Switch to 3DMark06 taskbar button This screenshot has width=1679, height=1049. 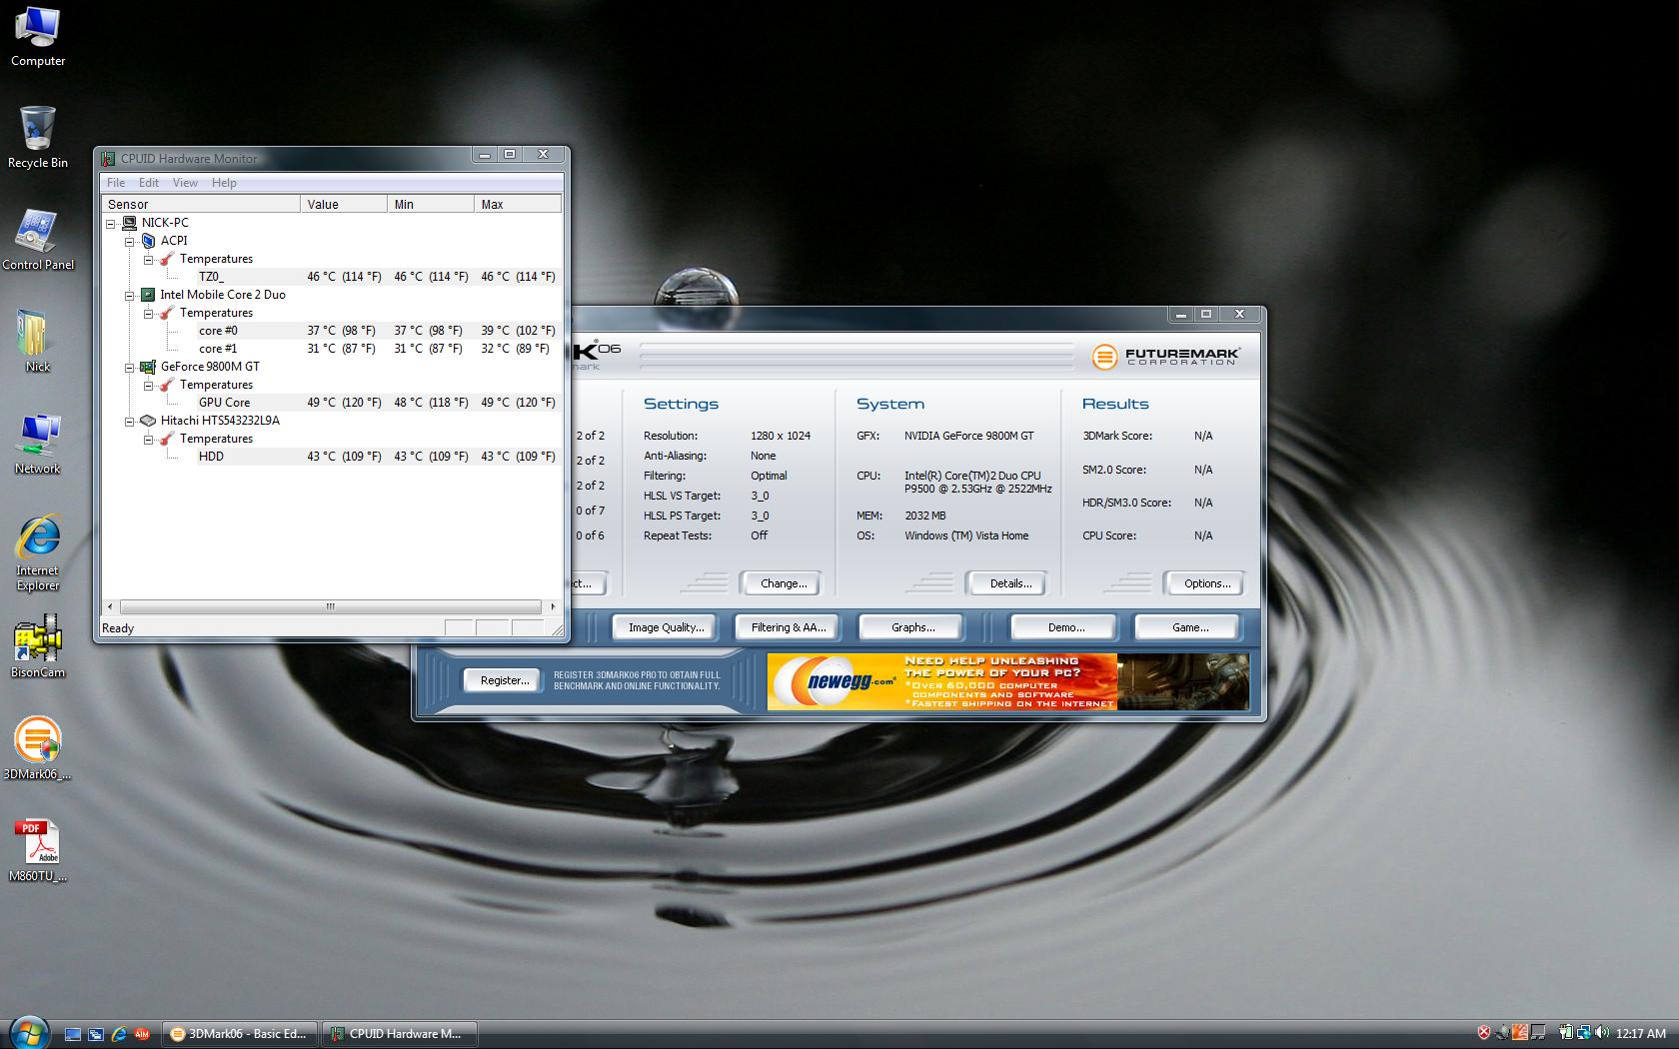240,1034
